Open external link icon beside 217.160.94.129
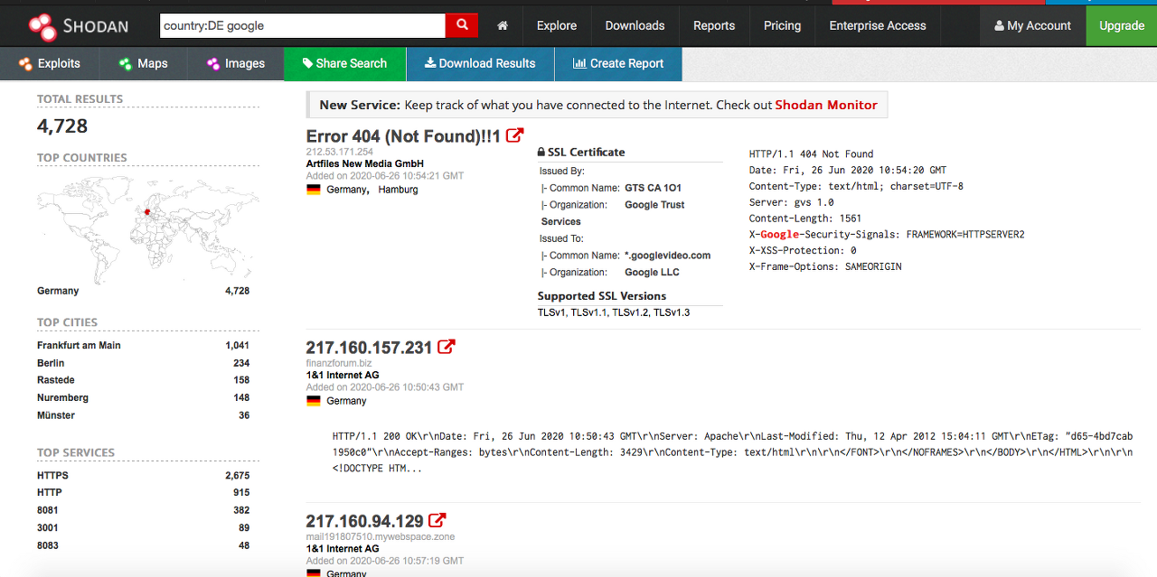The height and width of the screenshot is (577, 1157). (437, 520)
